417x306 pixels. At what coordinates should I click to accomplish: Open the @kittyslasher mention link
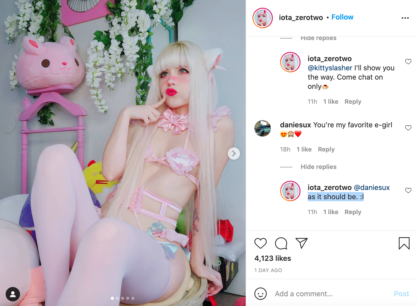coord(330,68)
